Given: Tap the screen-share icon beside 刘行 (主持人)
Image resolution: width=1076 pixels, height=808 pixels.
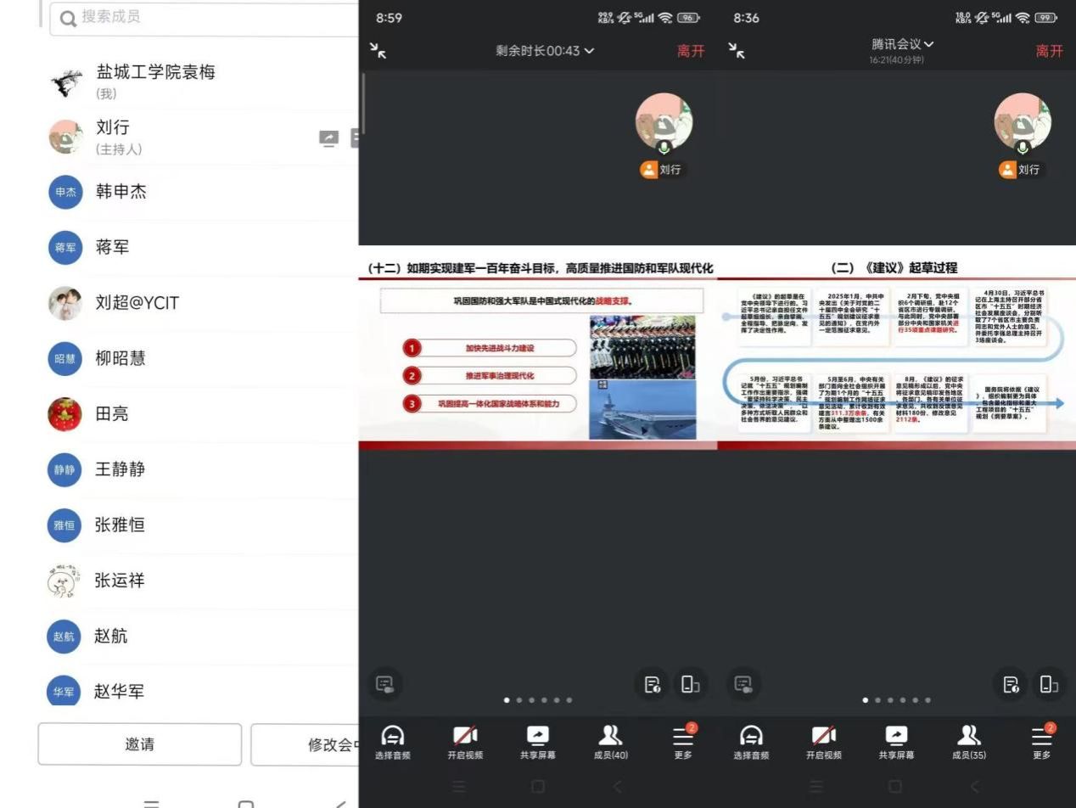Looking at the screenshot, I should pyautogui.click(x=328, y=137).
